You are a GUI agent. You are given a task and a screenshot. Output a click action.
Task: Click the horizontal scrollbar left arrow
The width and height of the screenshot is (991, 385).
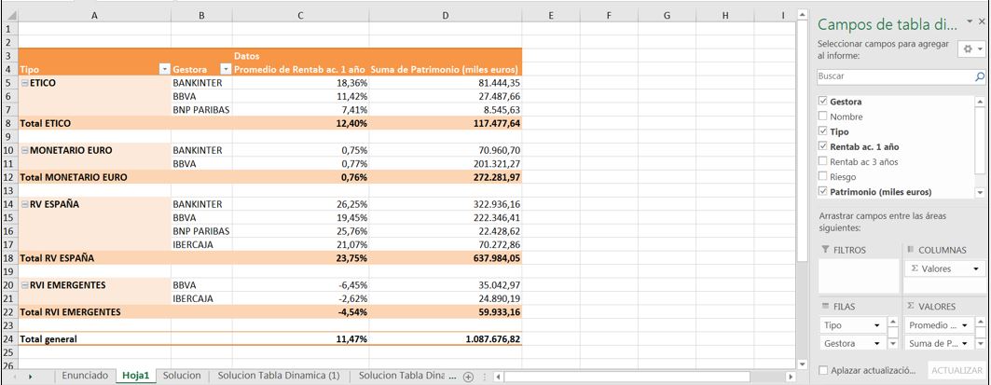coord(499,377)
